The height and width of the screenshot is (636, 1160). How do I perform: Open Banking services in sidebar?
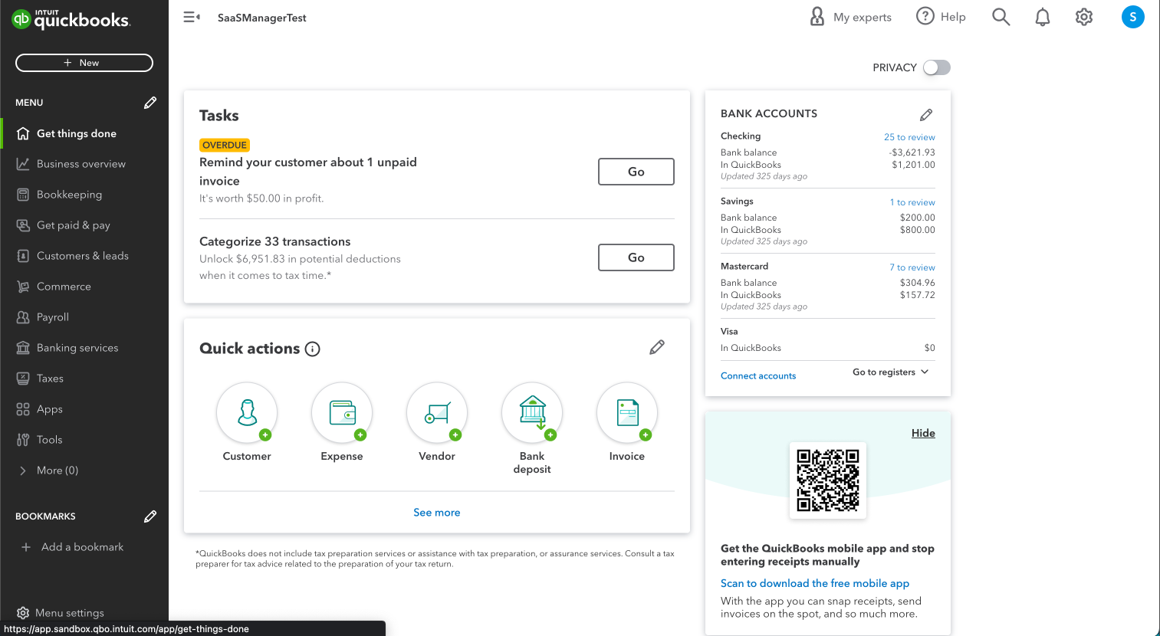[x=77, y=348]
